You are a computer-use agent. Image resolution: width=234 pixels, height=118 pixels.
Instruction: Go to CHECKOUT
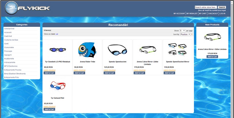click(213, 13)
